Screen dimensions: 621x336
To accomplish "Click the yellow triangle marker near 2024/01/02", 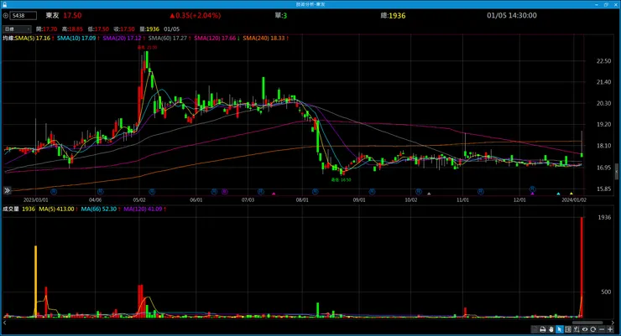I will [571, 194].
